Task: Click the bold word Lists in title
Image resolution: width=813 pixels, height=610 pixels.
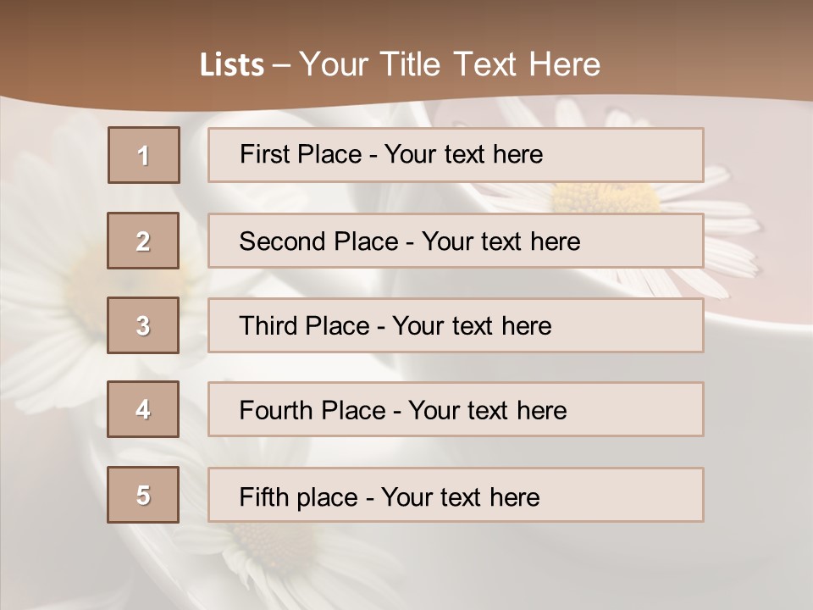Action: pyautogui.click(x=232, y=65)
